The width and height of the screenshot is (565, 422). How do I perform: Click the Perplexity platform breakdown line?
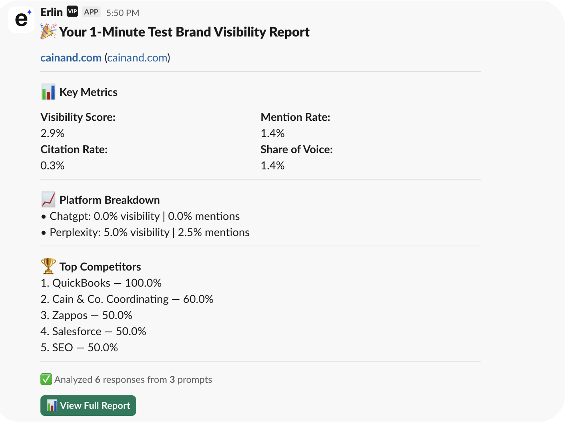pos(149,232)
